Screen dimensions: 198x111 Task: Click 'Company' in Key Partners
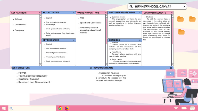19,30
